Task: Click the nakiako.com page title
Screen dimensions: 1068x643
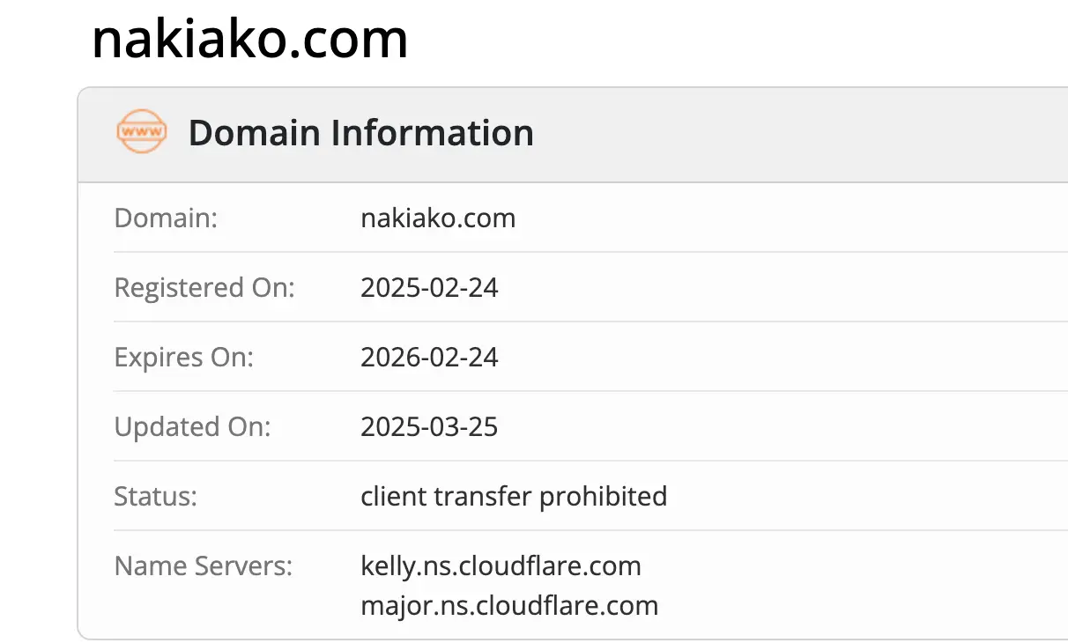Action: (250, 40)
